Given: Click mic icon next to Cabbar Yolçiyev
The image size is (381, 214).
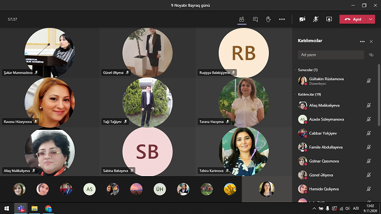Looking at the screenshot, I should tap(369, 133).
